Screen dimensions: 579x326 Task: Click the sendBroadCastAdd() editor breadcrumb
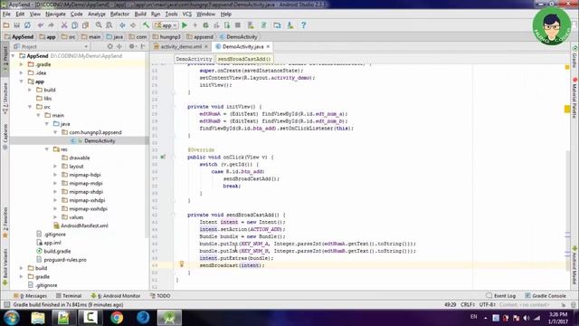click(x=244, y=59)
